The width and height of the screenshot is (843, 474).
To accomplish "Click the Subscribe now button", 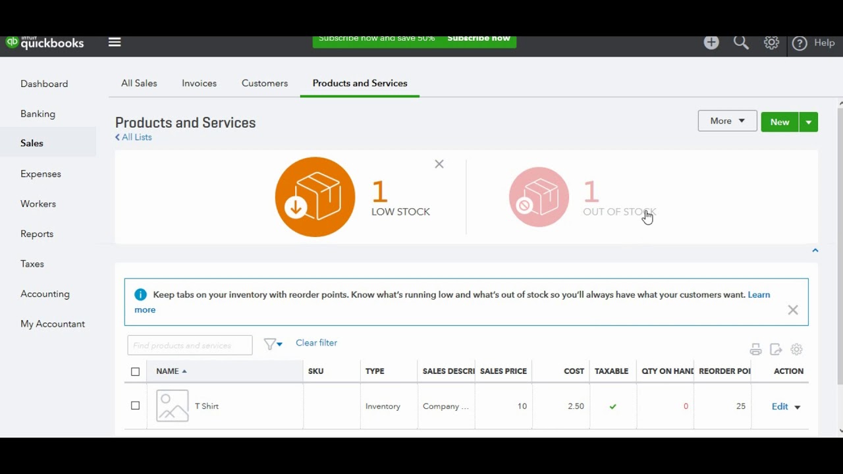I will (x=479, y=39).
